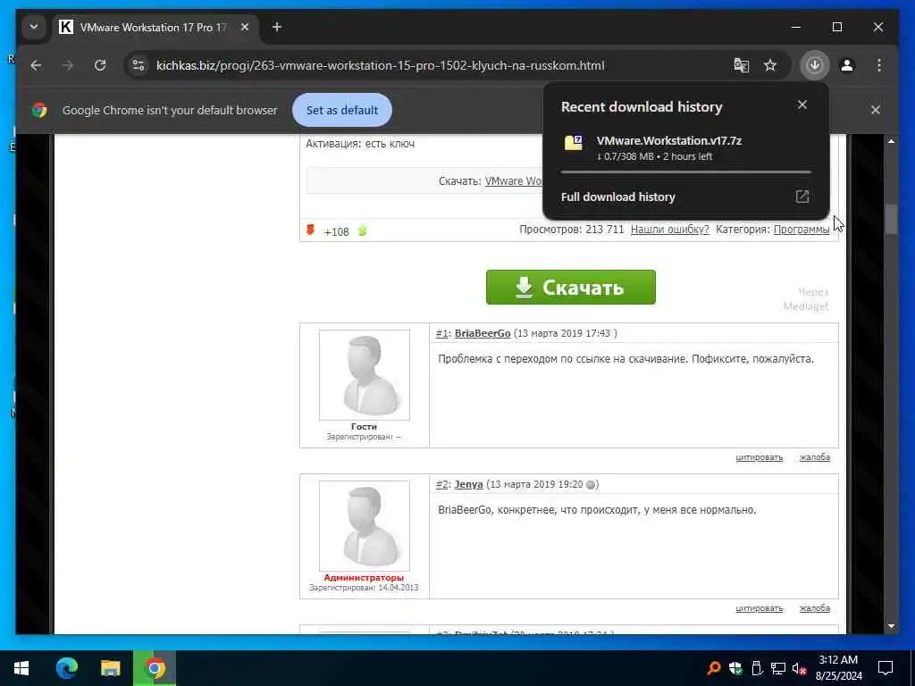Launch Microsoft Edge from the taskbar
The width and height of the screenshot is (915, 686).
tap(66, 668)
